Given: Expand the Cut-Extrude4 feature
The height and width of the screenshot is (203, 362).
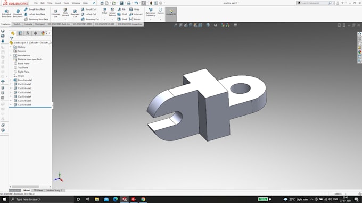Looking at the screenshot, I should (11, 96).
